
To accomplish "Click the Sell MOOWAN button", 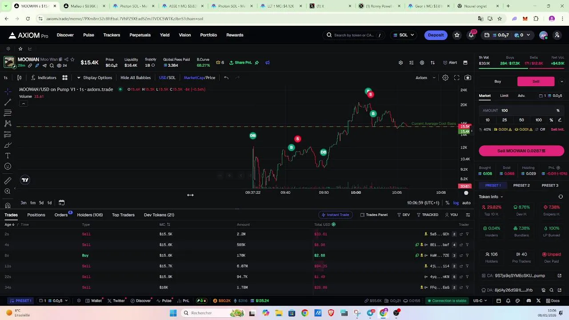I will click(521, 151).
